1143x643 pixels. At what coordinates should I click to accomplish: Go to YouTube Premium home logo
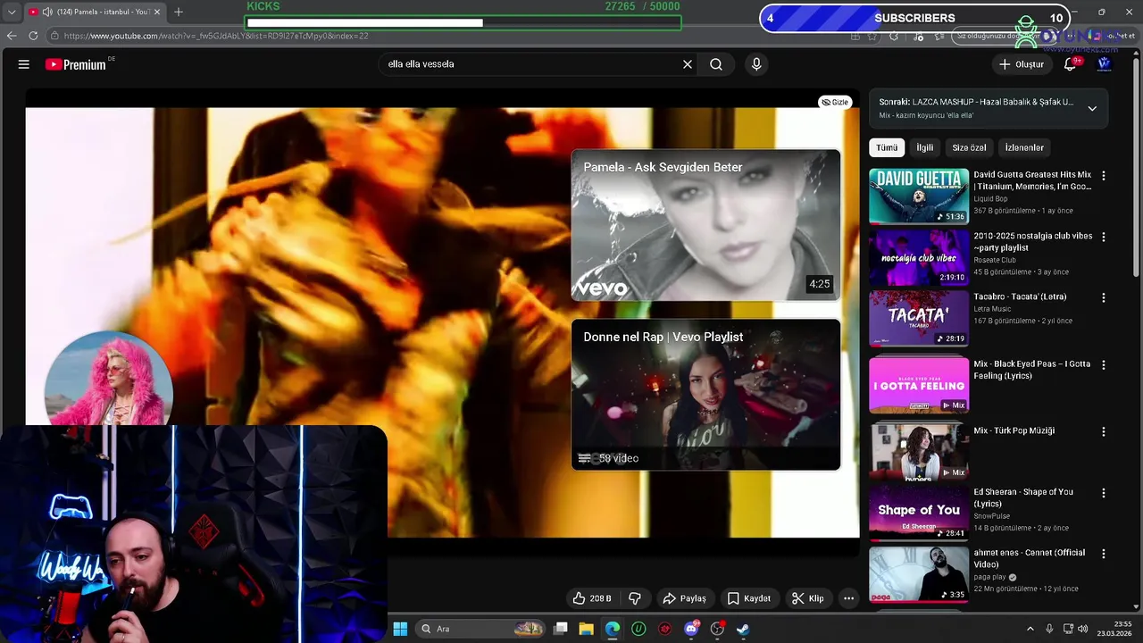click(x=76, y=64)
